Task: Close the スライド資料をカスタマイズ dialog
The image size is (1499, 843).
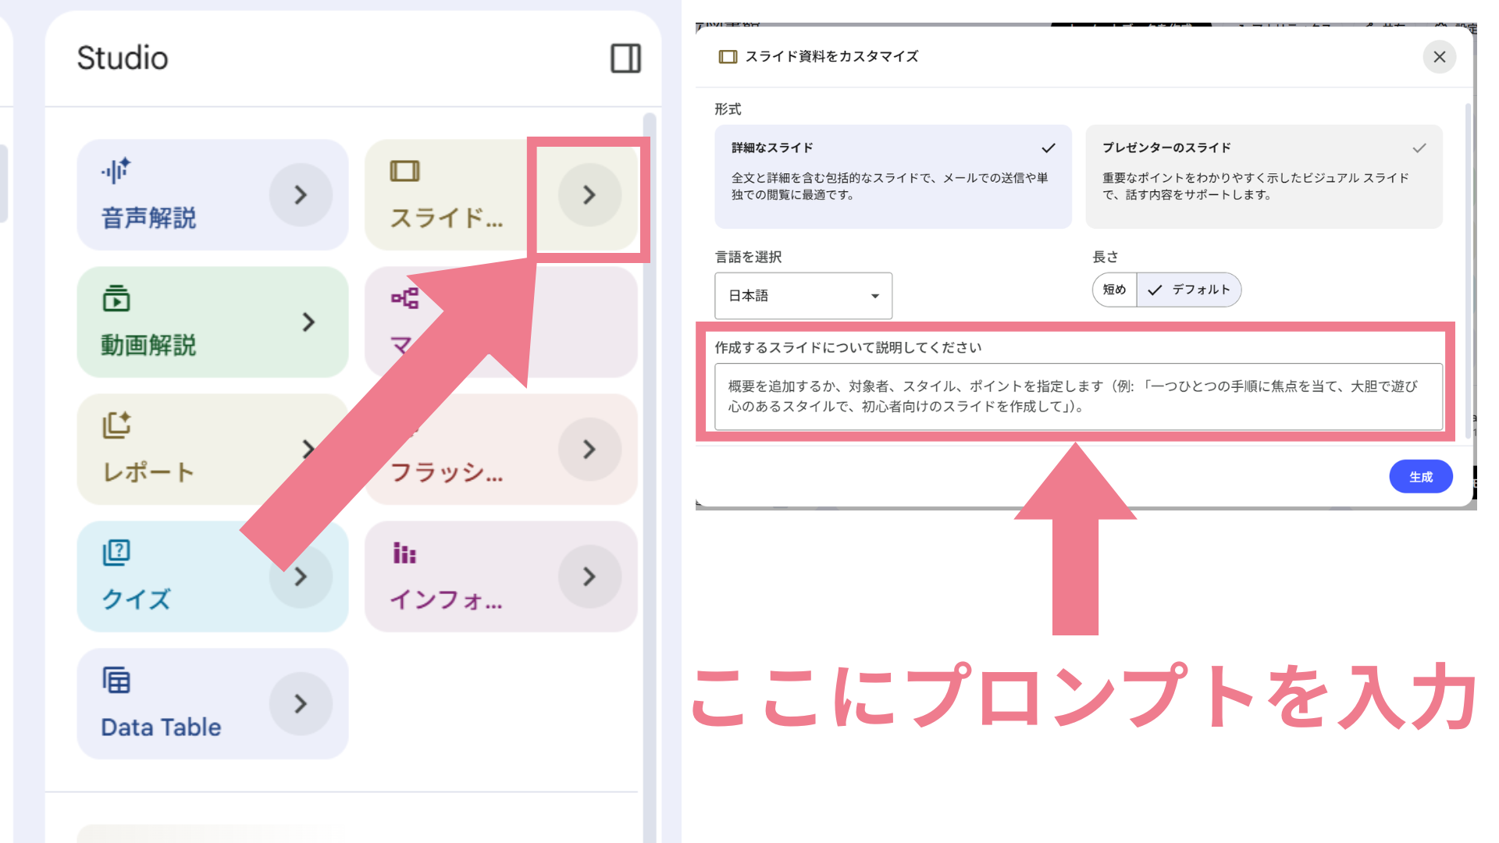Action: click(x=1439, y=57)
